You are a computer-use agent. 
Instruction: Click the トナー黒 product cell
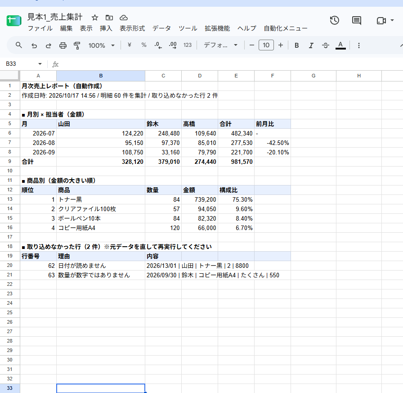pyautogui.click(x=100, y=199)
